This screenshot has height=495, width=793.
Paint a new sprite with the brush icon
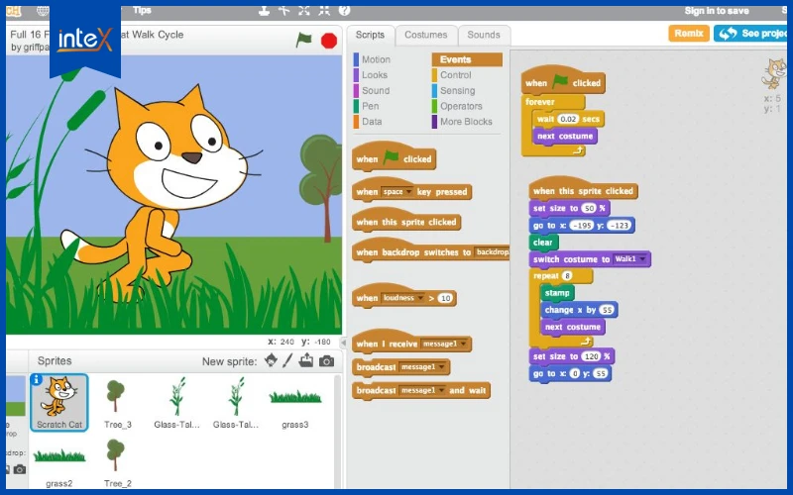click(287, 360)
